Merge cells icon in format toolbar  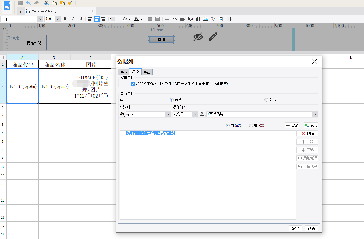pos(150,19)
